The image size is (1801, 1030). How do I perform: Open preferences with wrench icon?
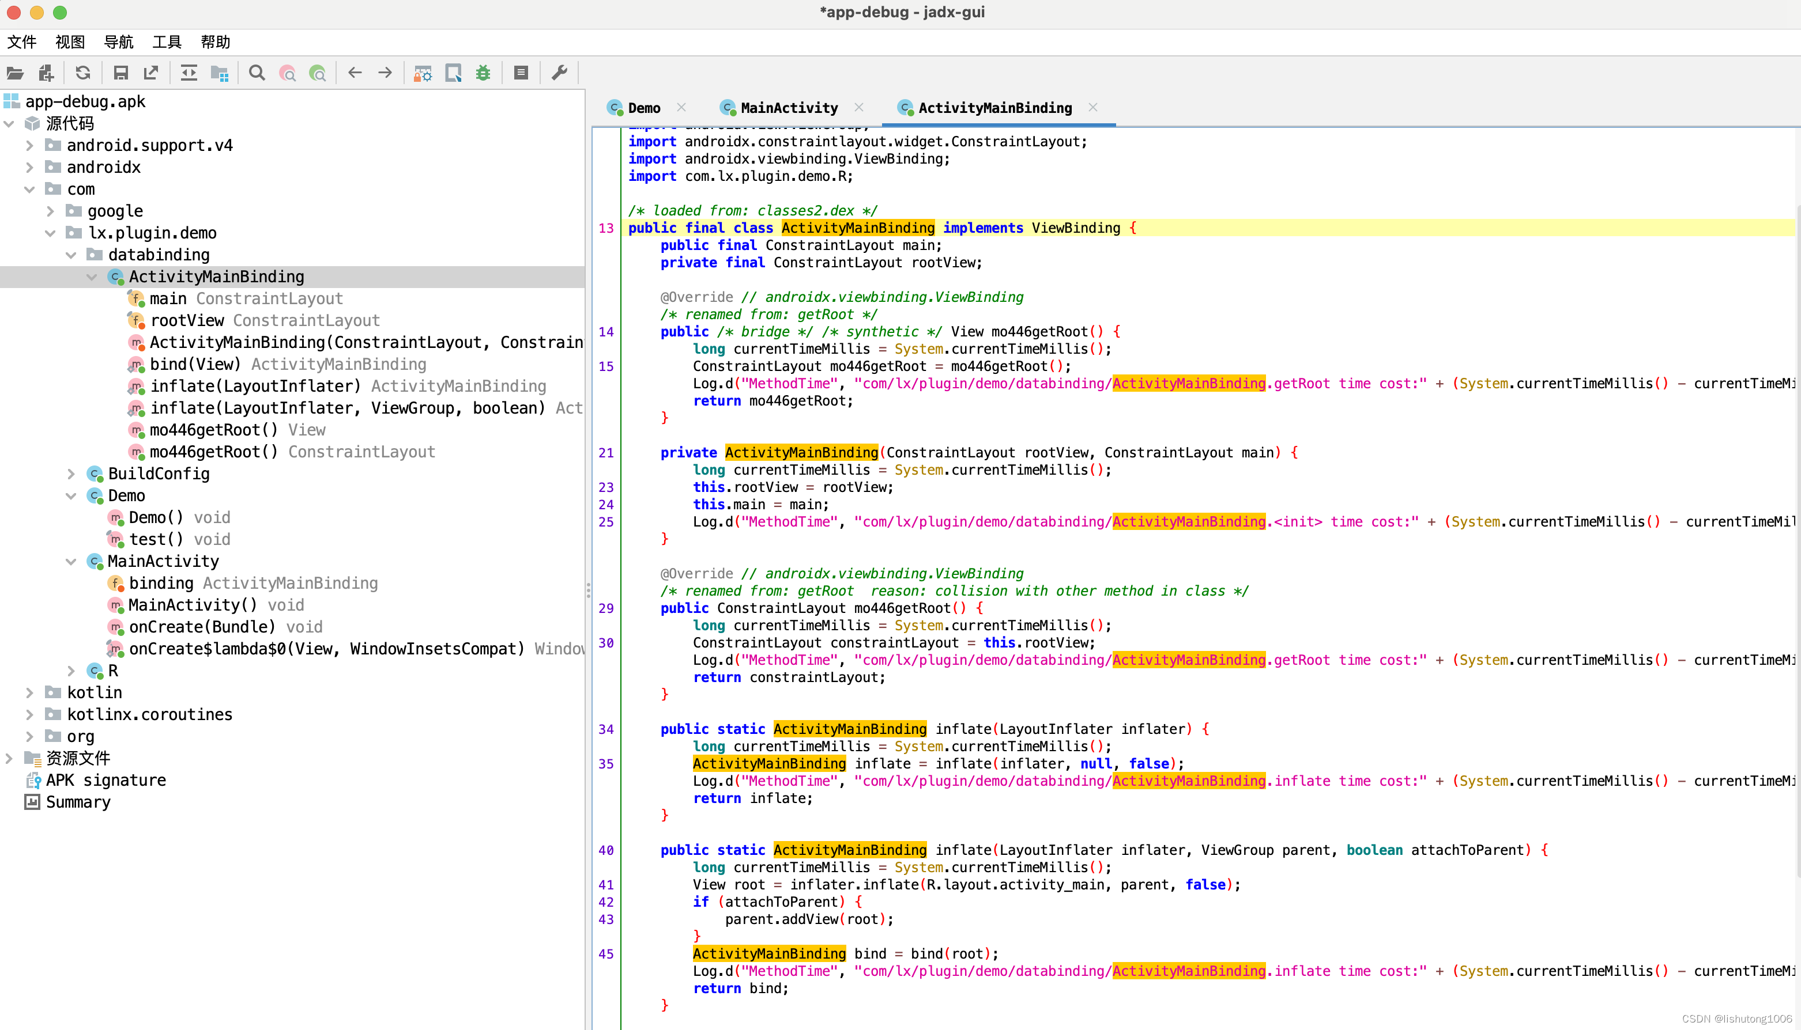[559, 73]
